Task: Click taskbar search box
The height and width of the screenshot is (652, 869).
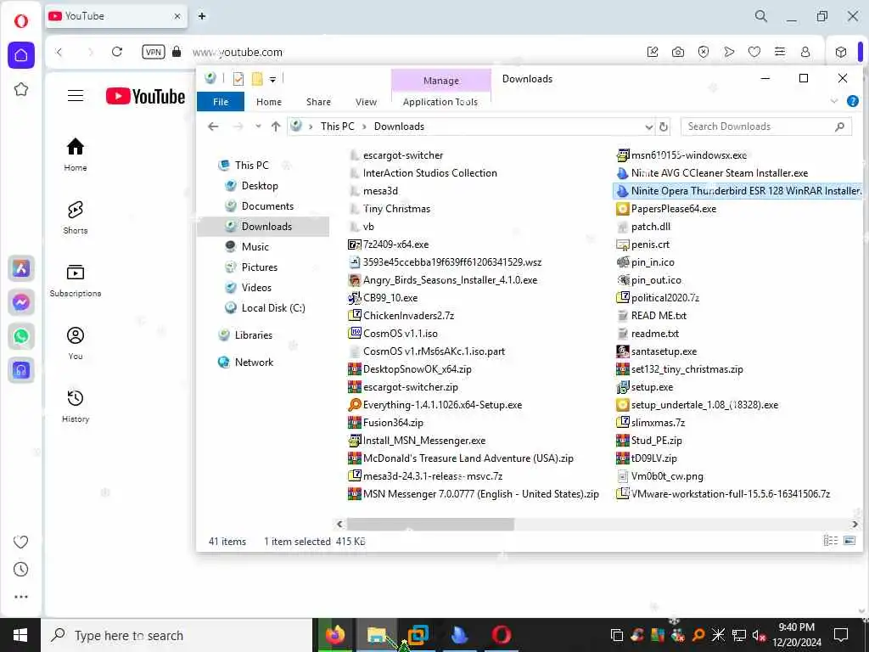Action: 177,635
